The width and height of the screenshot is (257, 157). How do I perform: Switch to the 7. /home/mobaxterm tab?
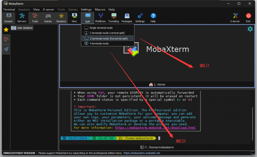tap(157, 147)
